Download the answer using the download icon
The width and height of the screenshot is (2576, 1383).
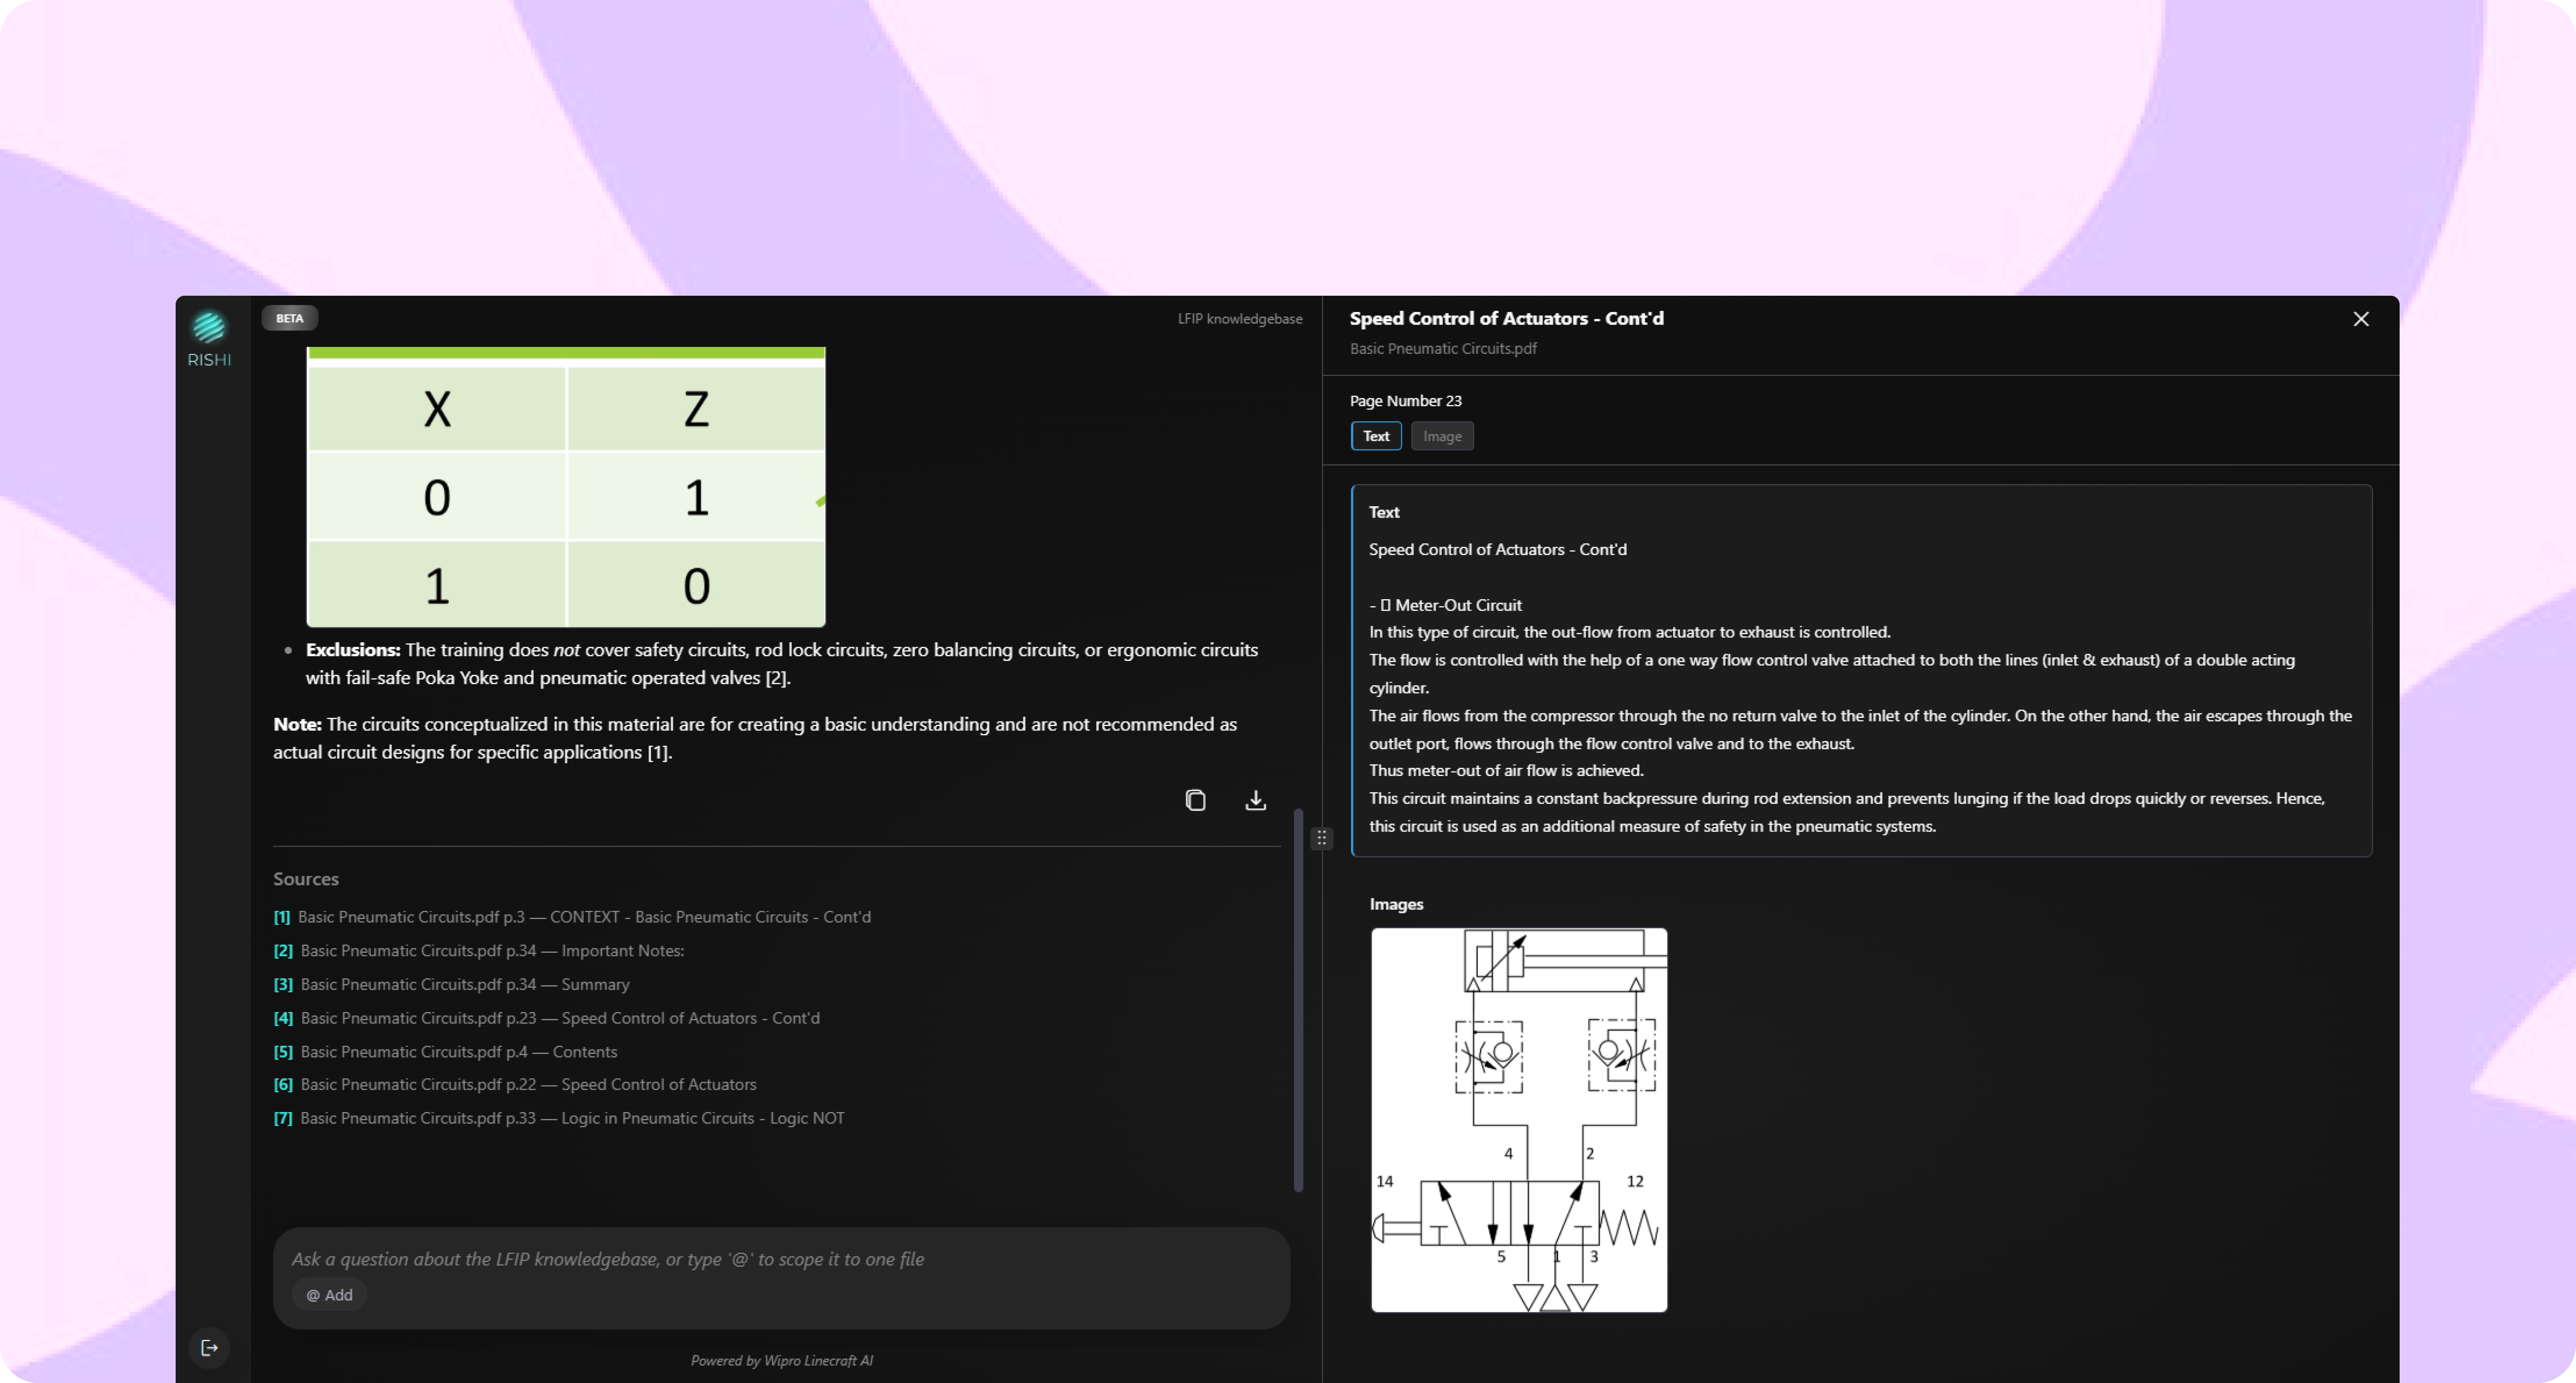coord(1256,800)
